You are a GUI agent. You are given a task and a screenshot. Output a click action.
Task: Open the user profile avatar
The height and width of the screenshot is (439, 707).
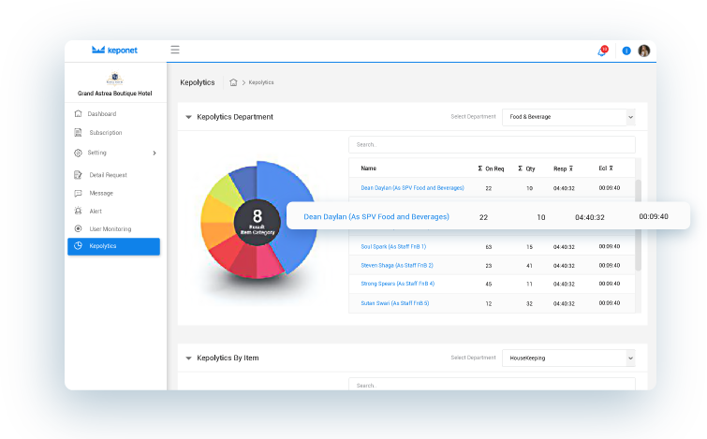[x=644, y=51]
